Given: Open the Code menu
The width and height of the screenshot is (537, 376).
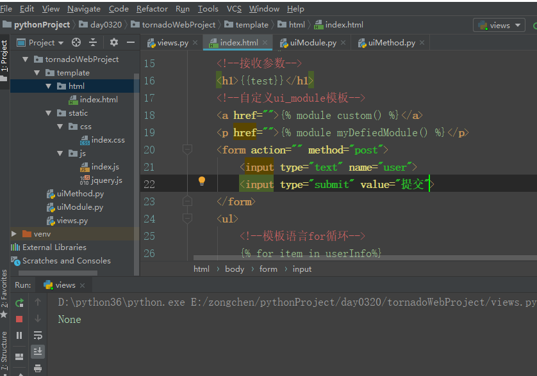Looking at the screenshot, I should 119,8.
